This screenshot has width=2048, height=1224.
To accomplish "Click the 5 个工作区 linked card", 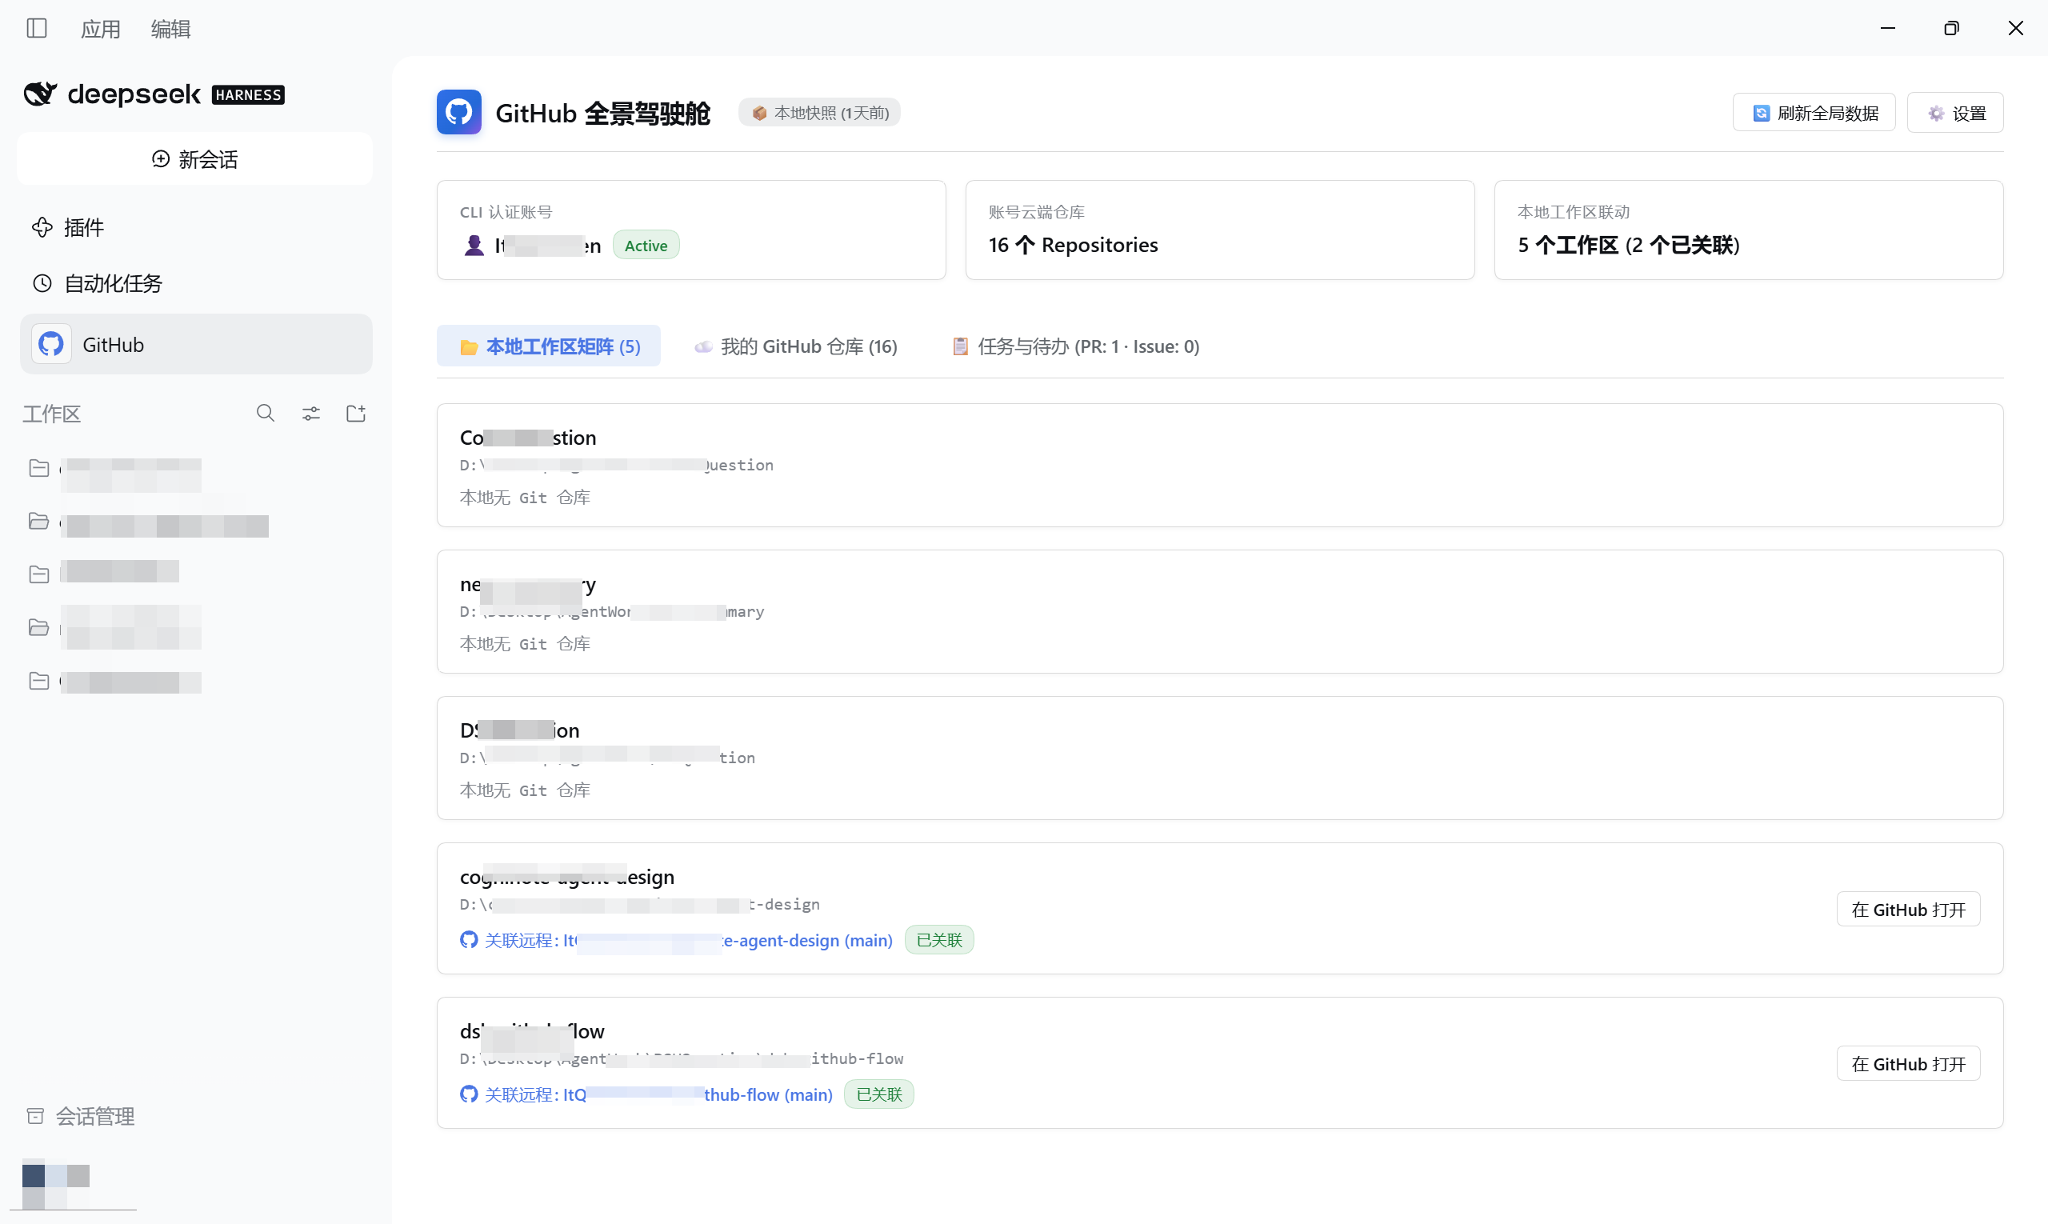I will point(1749,230).
